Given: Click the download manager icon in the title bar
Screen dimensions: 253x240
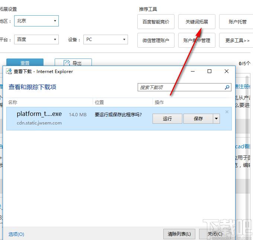Looking at the screenshot, I should click(x=9, y=71).
